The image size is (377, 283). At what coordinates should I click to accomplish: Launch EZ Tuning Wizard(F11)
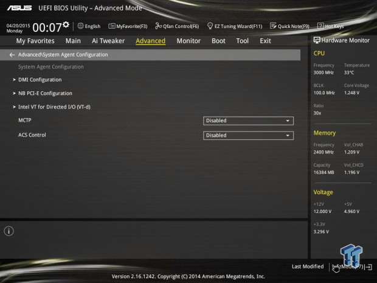235,26
